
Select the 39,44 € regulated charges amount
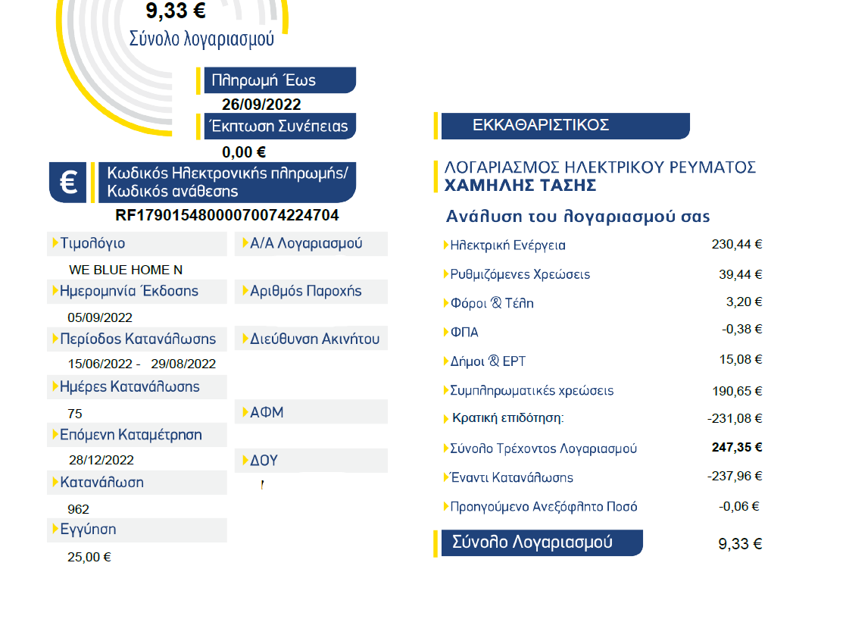[740, 275]
